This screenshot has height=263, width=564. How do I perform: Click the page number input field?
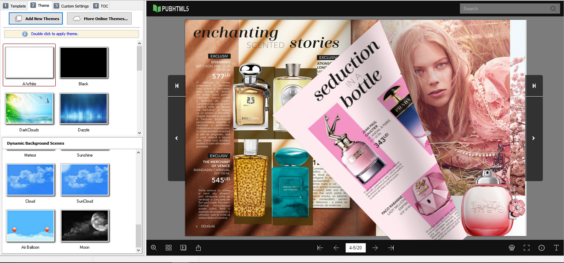355,248
